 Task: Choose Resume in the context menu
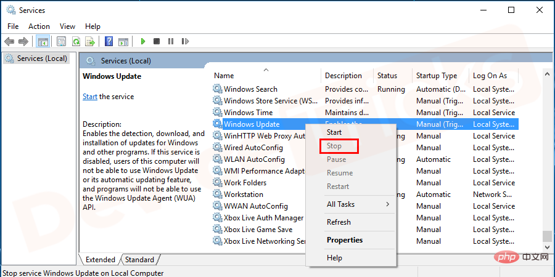coord(351,173)
